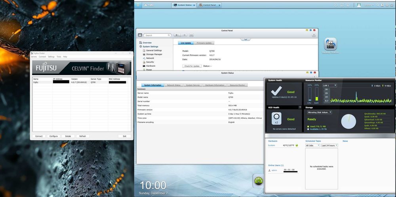Open the main menu hamburger icon
The width and height of the screenshot is (396, 197).
click(x=138, y=5)
